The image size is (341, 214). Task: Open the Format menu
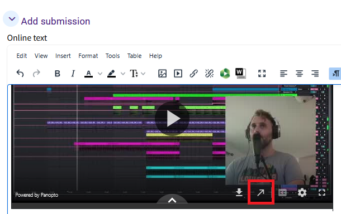point(88,56)
